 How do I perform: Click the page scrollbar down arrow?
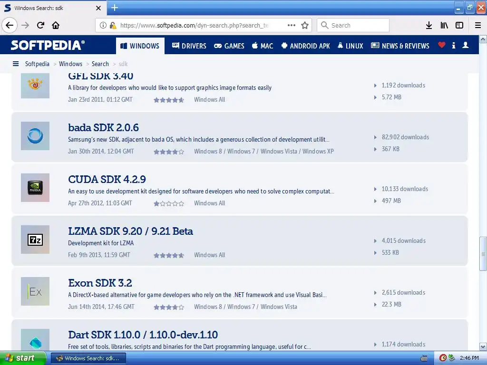(483, 346)
